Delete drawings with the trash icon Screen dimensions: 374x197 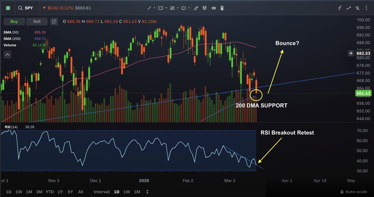click(222, 8)
